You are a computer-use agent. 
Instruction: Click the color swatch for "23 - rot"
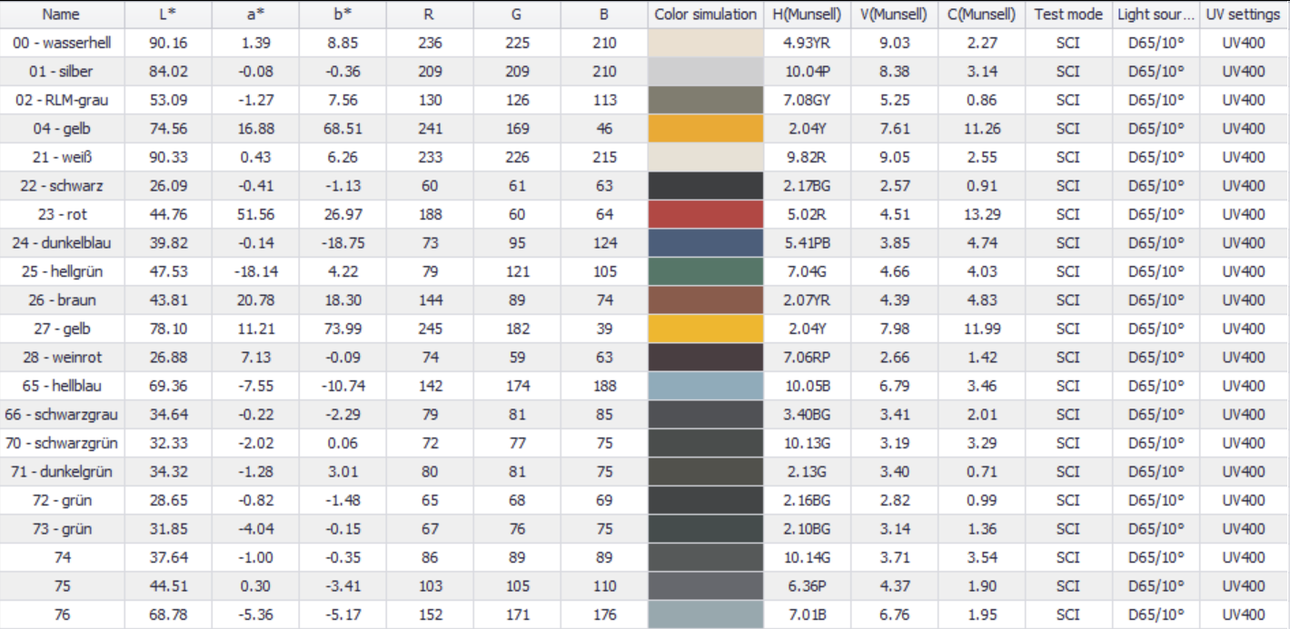(704, 214)
